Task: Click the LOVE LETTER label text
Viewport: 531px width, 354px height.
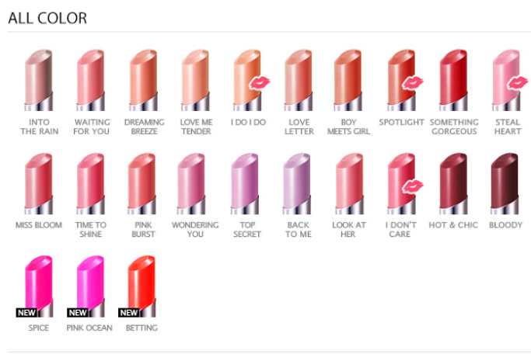Action: coord(299,127)
